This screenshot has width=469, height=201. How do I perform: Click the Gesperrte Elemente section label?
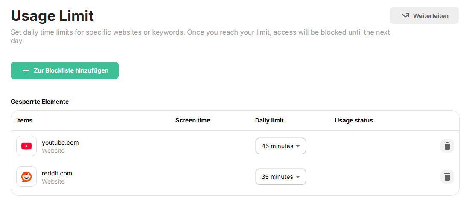click(x=40, y=102)
